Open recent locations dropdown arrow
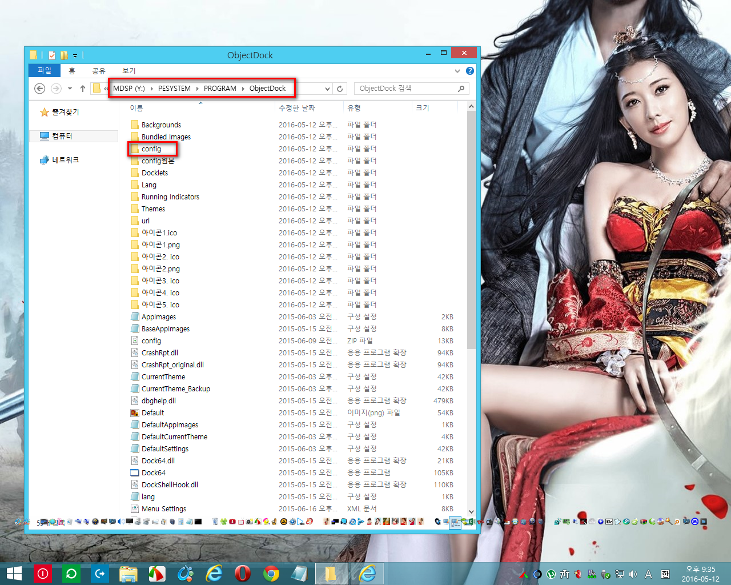This screenshot has width=731, height=585. click(70, 89)
